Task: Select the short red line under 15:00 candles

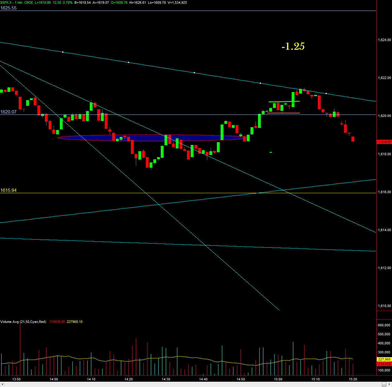Action: click(284, 113)
